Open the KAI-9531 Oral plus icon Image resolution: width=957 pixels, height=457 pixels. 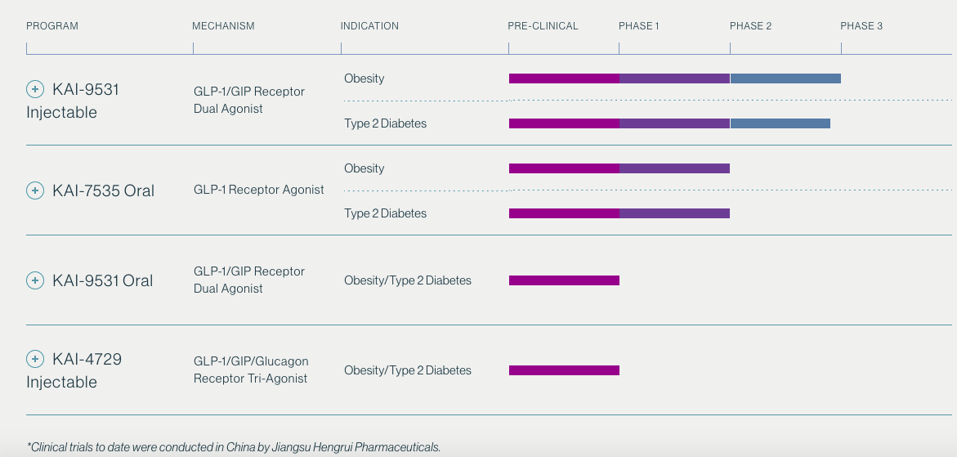click(x=35, y=280)
